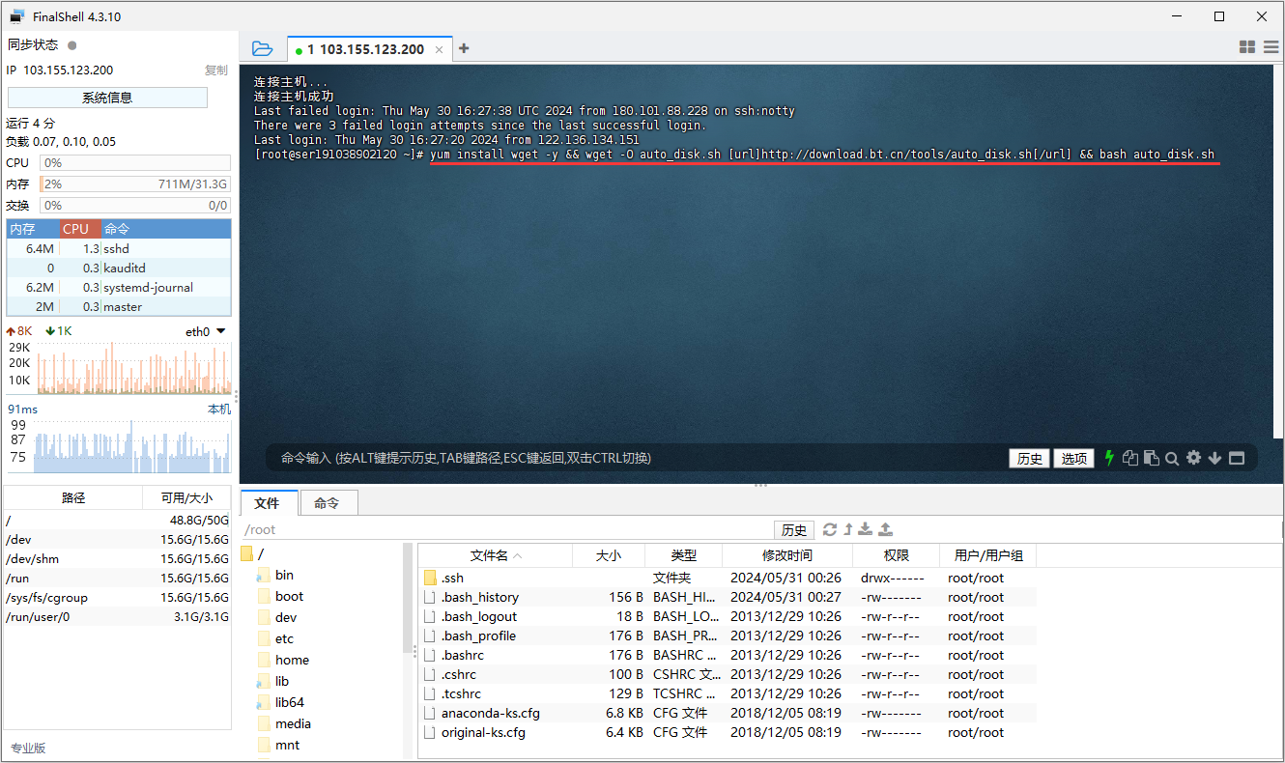The height and width of the screenshot is (763, 1285).
Task: Click the green lightning quick-command icon
Action: 1109,458
